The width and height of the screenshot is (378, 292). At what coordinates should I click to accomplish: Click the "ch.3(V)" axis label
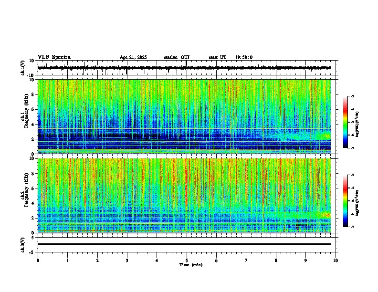pos(23,245)
